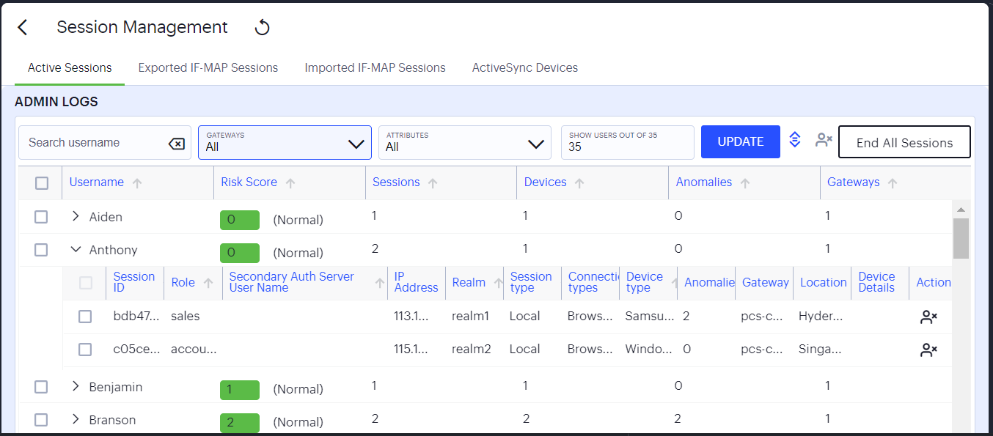Image resolution: width=993 pixels, height=436 pixels.
Task: Click the Device Details column header
Action: pos(876,282)
